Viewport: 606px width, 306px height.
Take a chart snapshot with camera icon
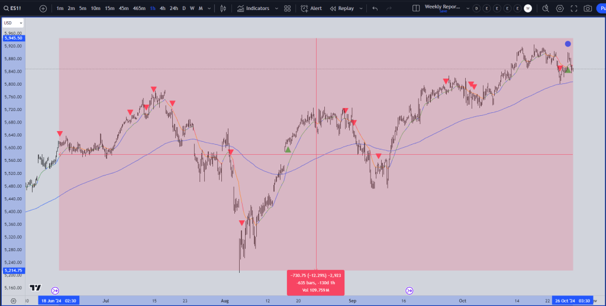click(x=588, y=8)
